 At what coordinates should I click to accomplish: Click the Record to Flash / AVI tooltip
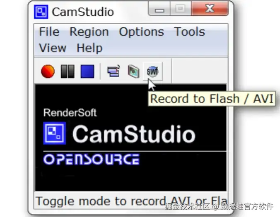pos(212,99)
